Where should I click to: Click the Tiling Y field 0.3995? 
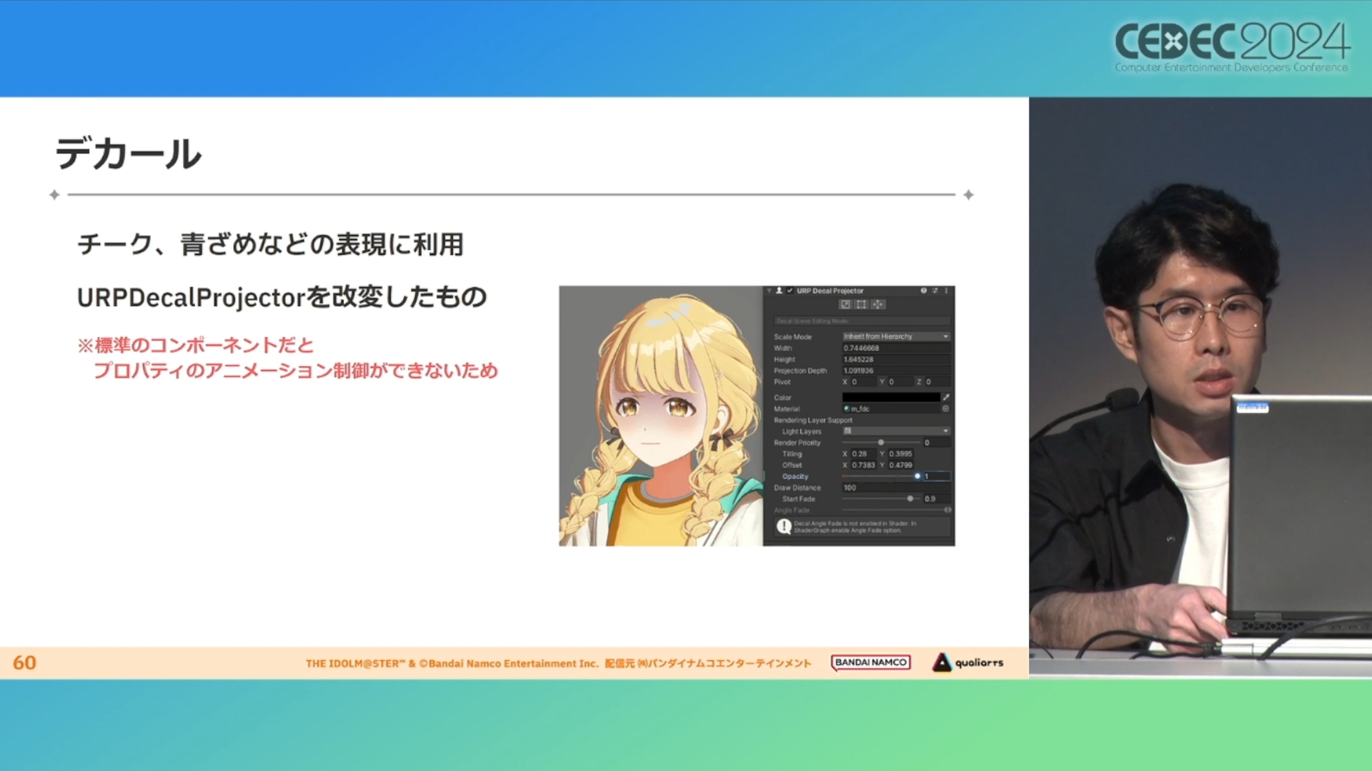coord(901,454)
